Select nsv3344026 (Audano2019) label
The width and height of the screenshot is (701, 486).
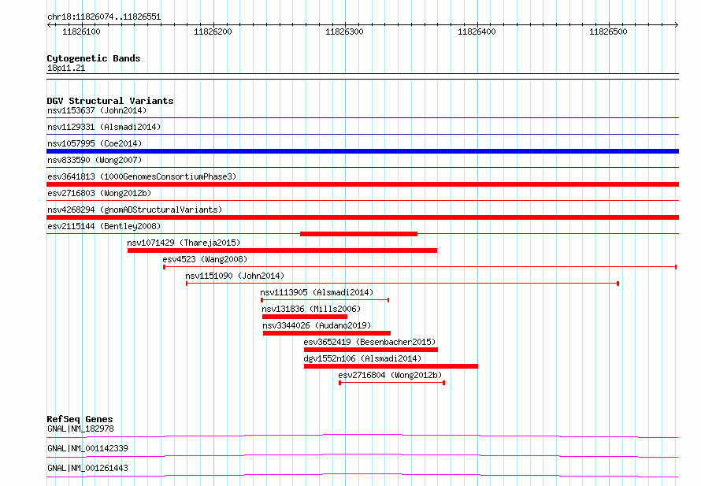317,325
